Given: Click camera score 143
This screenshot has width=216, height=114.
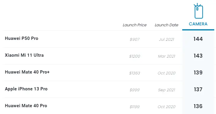Looking at the screenshot, I should 198,56.
